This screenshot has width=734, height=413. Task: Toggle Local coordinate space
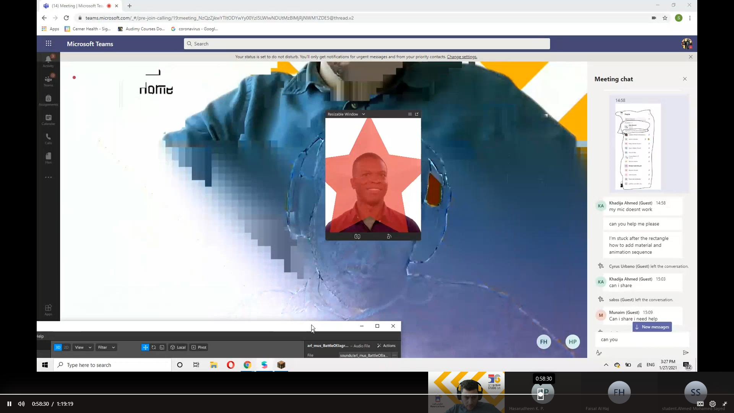point(178,347)
